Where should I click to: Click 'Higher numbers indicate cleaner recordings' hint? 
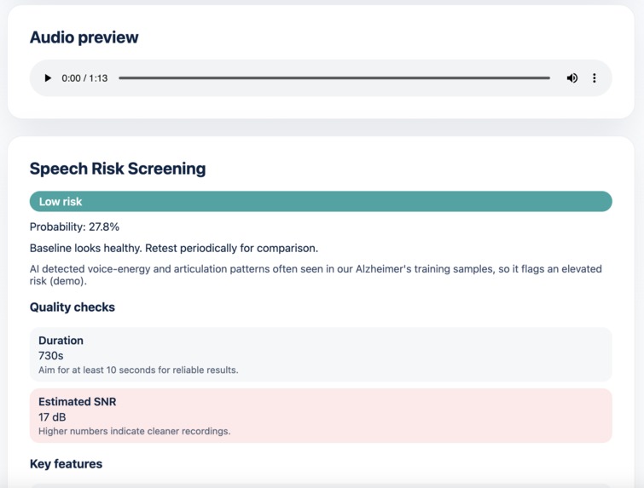(x=134, y=431)
